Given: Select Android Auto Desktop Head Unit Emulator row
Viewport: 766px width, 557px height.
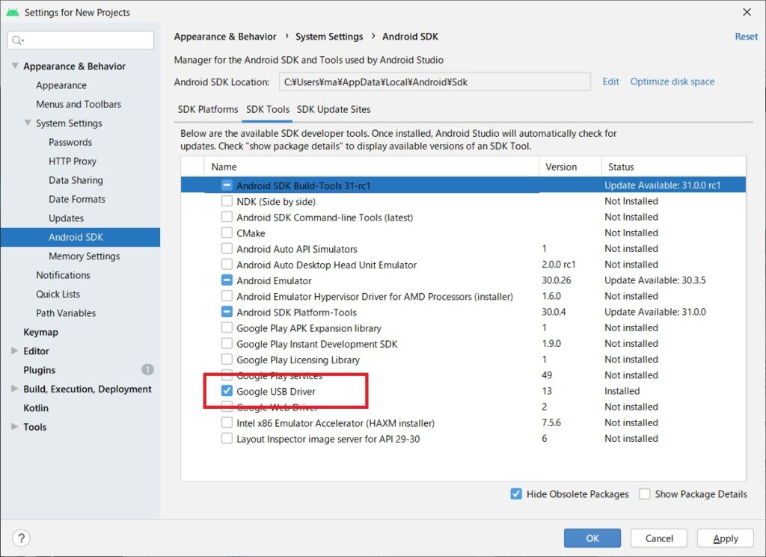Looking at the screenshot, I should pyautogui.click(x=463, y=265).
